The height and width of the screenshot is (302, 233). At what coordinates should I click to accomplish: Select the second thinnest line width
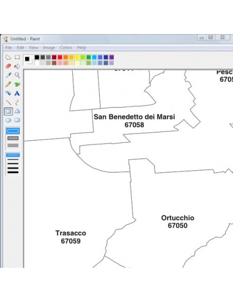tap(13, 159)
